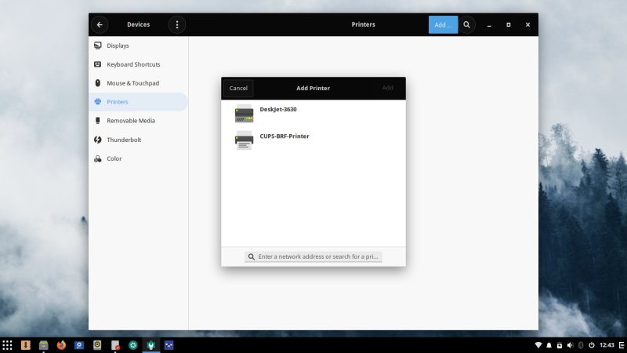Launch Firefox from the taskbar
This screenshot has width=627, height=353.
[62, 345]
